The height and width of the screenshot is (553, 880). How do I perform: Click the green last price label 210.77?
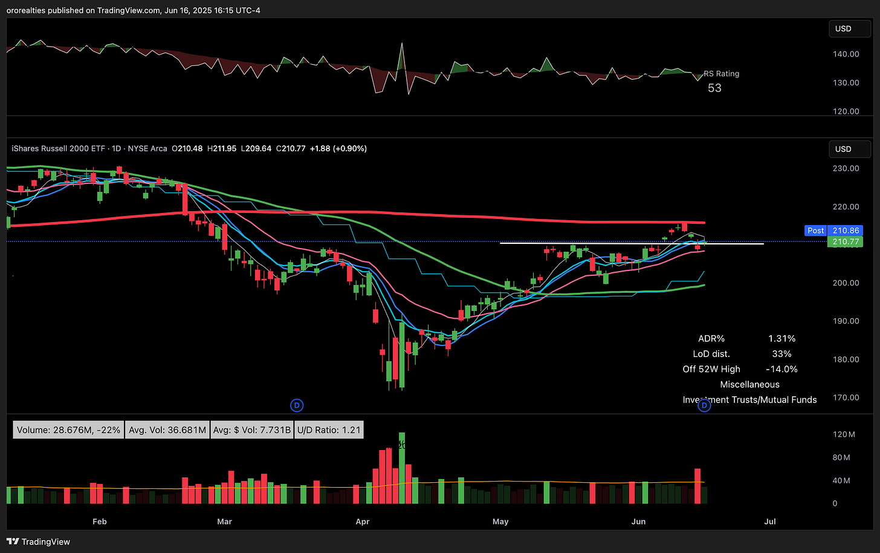(x=846, y=241)
